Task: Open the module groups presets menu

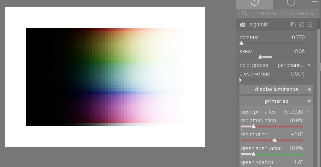Action: pyautogui.click(x=314, y=3)
